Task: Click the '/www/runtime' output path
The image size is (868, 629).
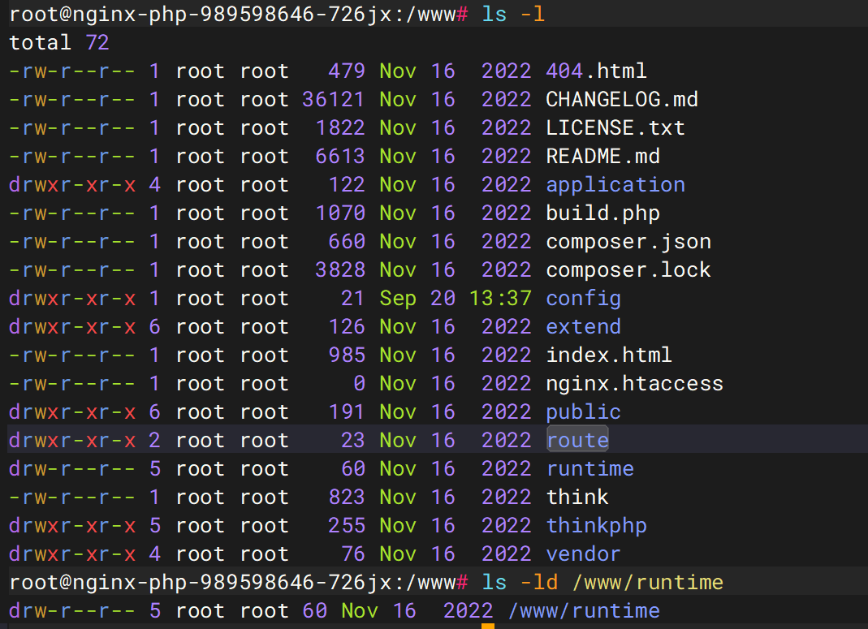Action: [x=584, y=611]
